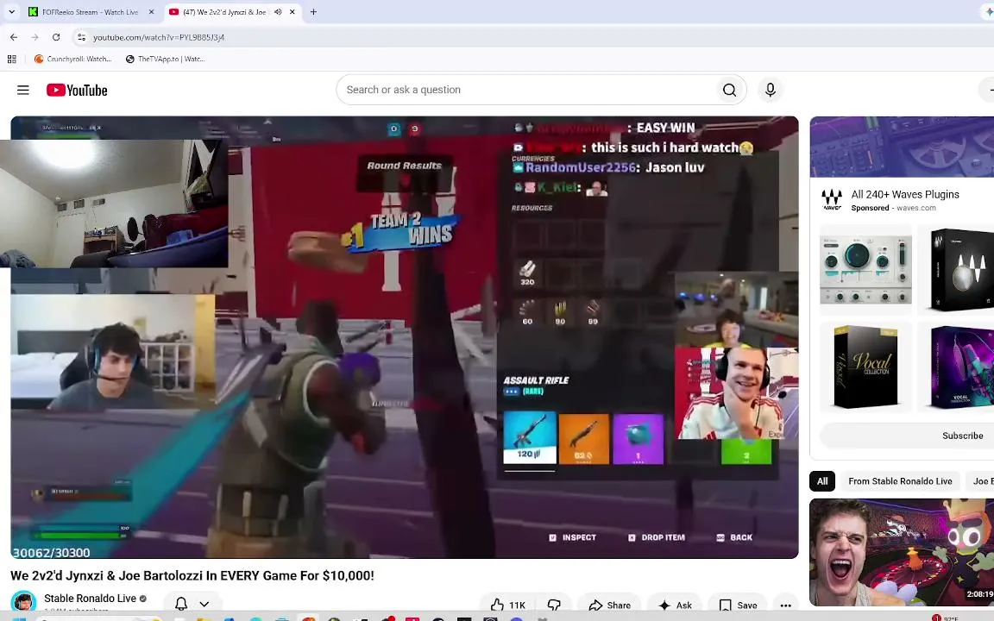This screenshot has width=994, height=621.
Task: Open the recommended video with 2:08:19 duration
Action: [902, 552]
